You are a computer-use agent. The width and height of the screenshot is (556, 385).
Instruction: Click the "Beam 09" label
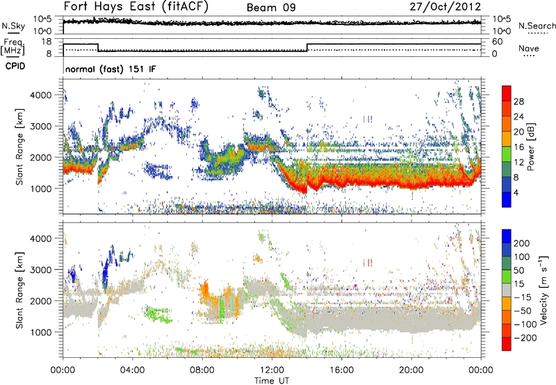[x=271, y=8]
